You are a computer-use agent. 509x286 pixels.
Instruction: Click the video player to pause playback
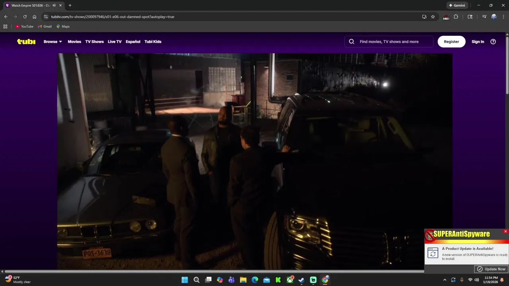(x=254, y=161)
